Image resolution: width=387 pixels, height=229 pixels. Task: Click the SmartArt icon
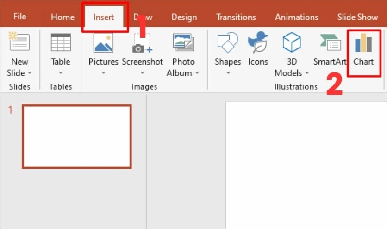tap(330, 42)
